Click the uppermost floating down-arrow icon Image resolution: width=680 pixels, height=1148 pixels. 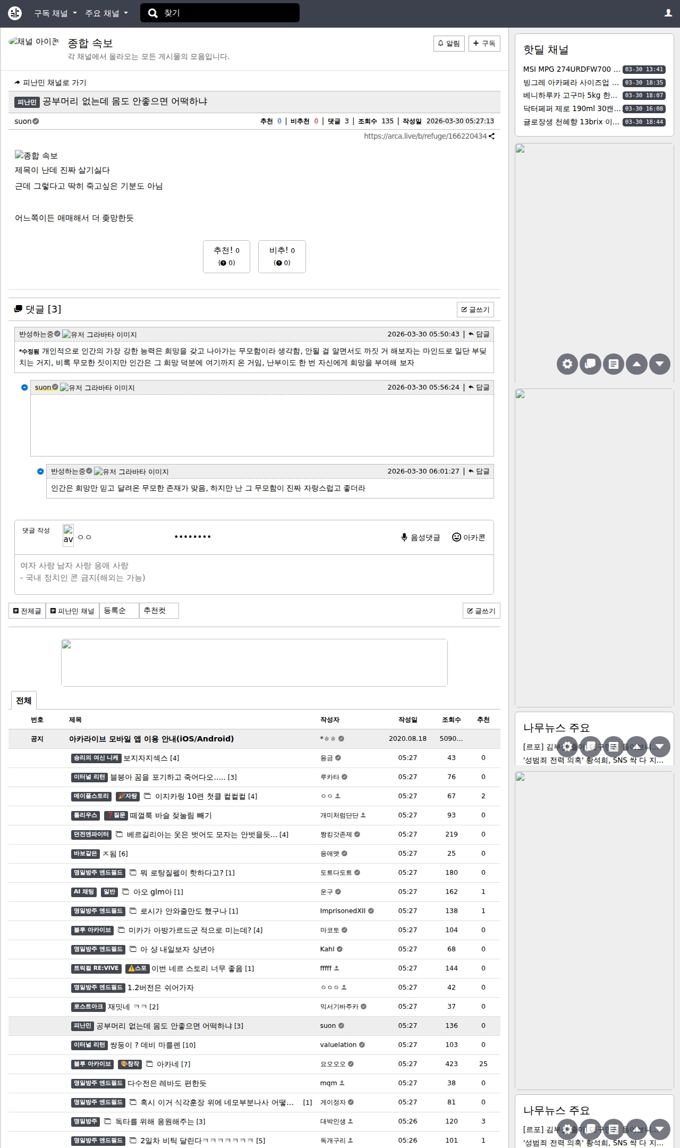tap(660, 364)
